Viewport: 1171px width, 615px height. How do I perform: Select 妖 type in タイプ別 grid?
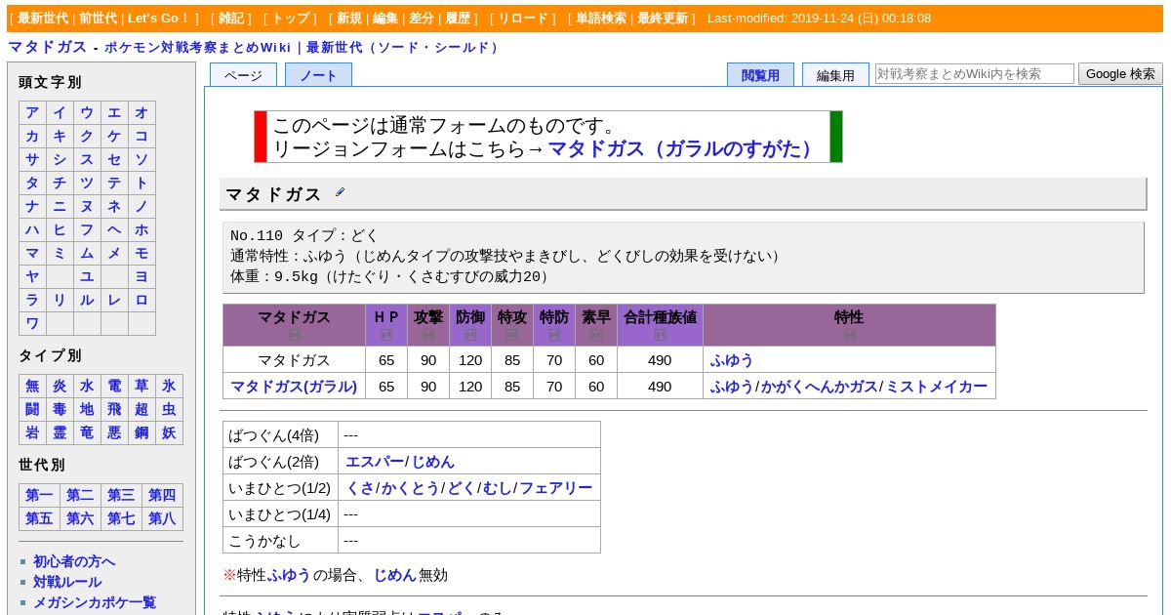(x=169, y=433)
